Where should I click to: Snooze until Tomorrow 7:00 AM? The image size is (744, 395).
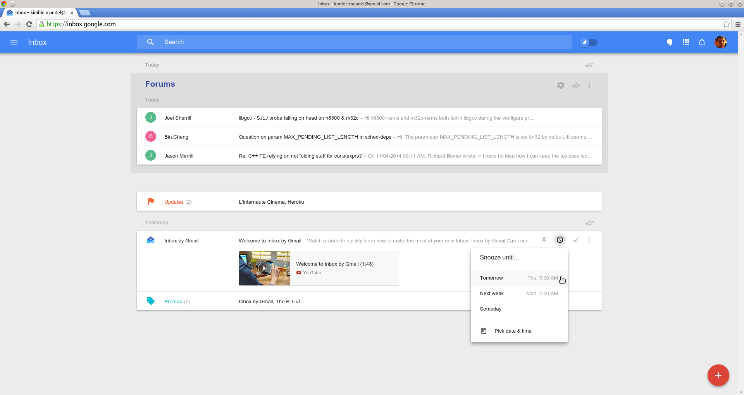click(519, 278)
